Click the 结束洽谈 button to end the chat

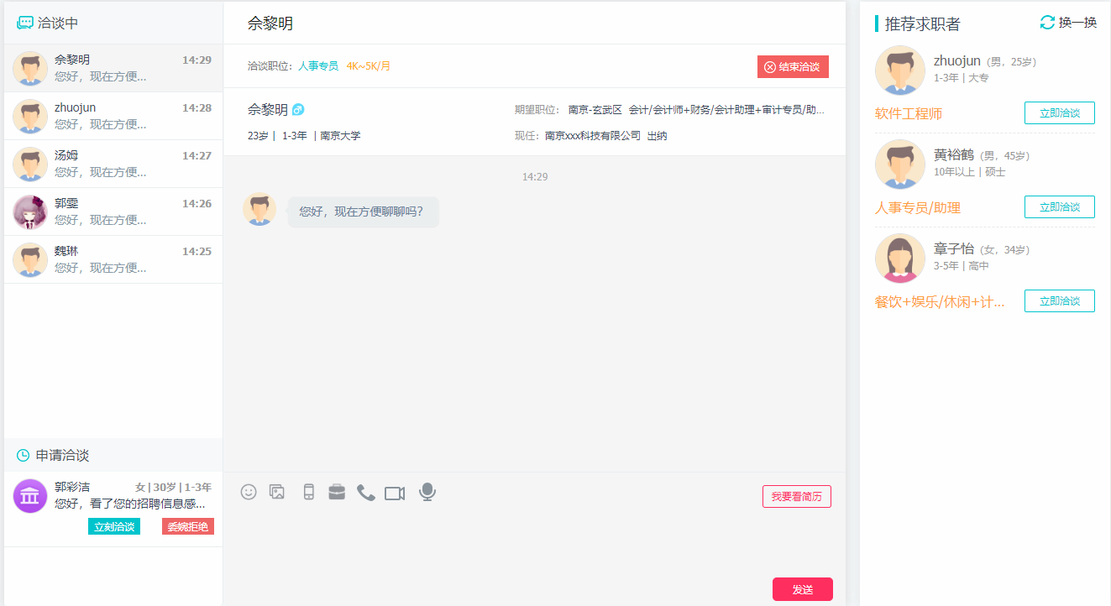793,66
